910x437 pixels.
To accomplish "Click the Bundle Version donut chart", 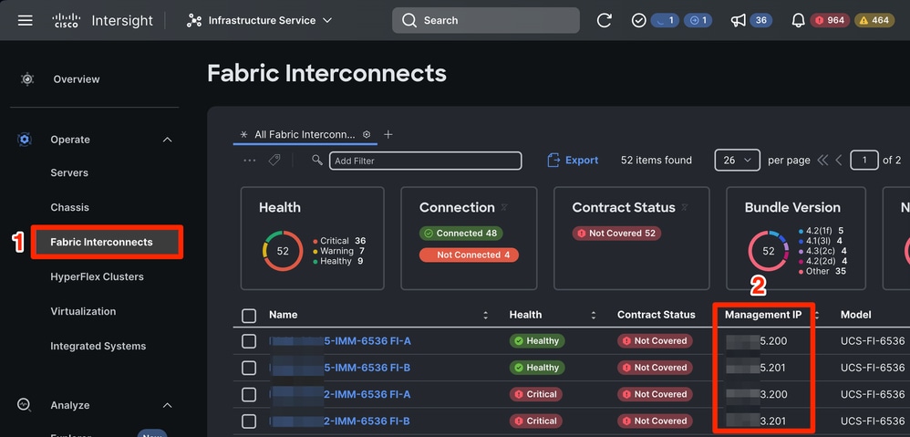I will [x=769, y=251].
